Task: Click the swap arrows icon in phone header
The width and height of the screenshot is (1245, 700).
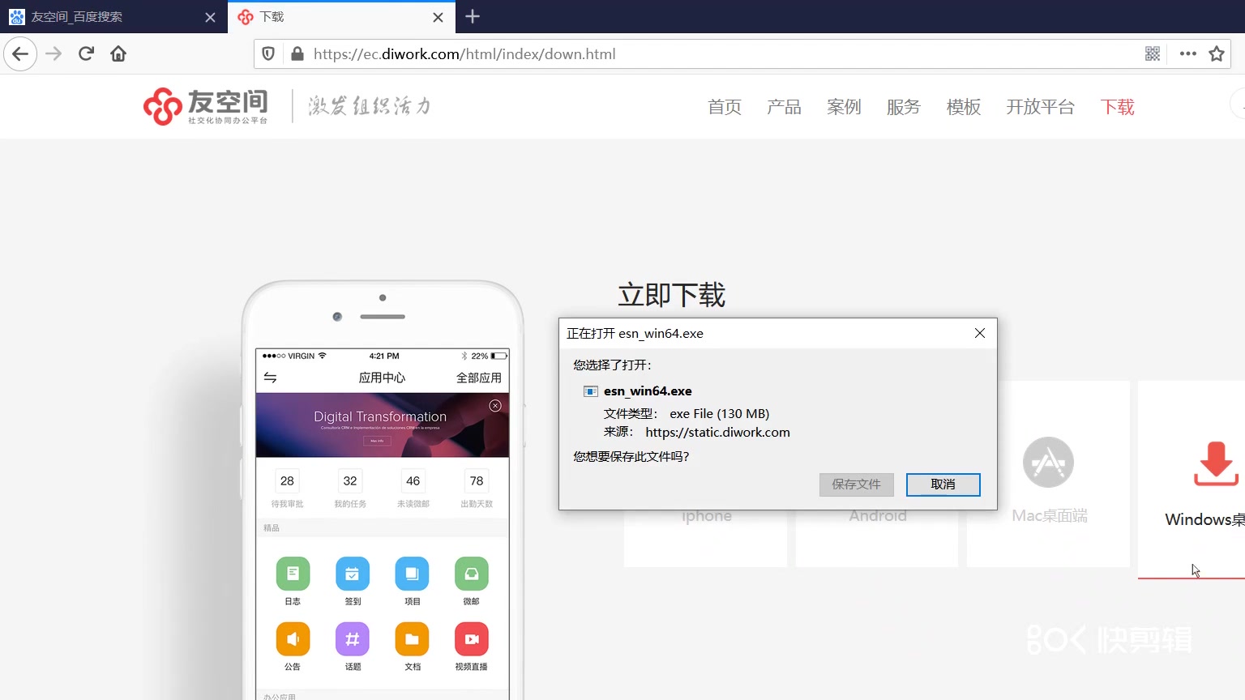Action: pyautogui.click(x=270, y=378)
